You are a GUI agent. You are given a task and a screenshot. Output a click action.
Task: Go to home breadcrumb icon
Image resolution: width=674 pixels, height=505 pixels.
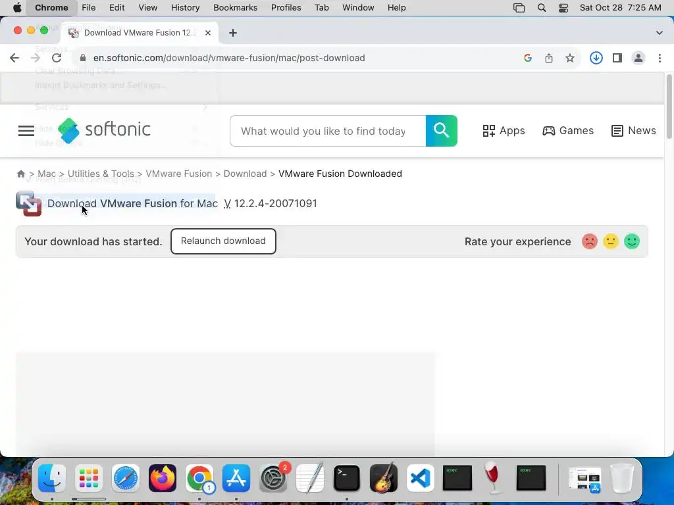[20, 174]
